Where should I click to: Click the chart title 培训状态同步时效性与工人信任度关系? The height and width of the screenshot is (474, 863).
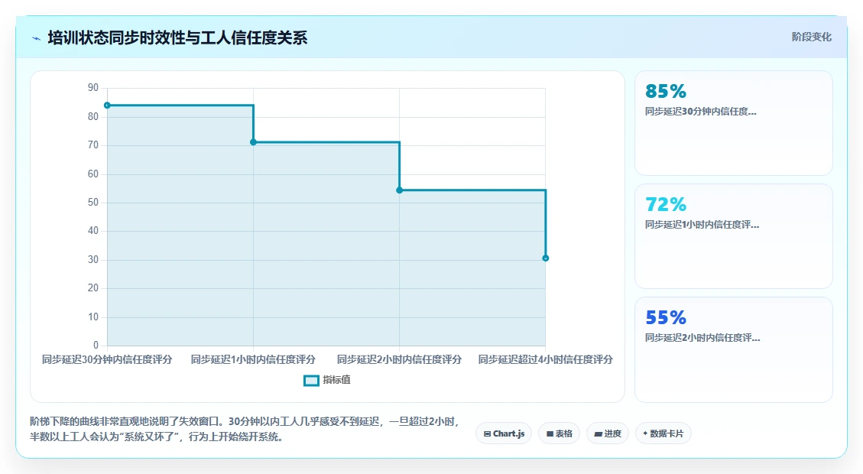point(178,38)
